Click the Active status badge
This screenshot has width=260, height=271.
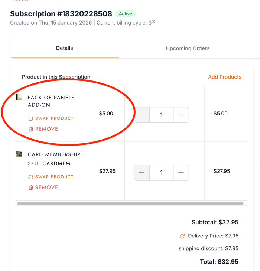(x=126, y=14)
